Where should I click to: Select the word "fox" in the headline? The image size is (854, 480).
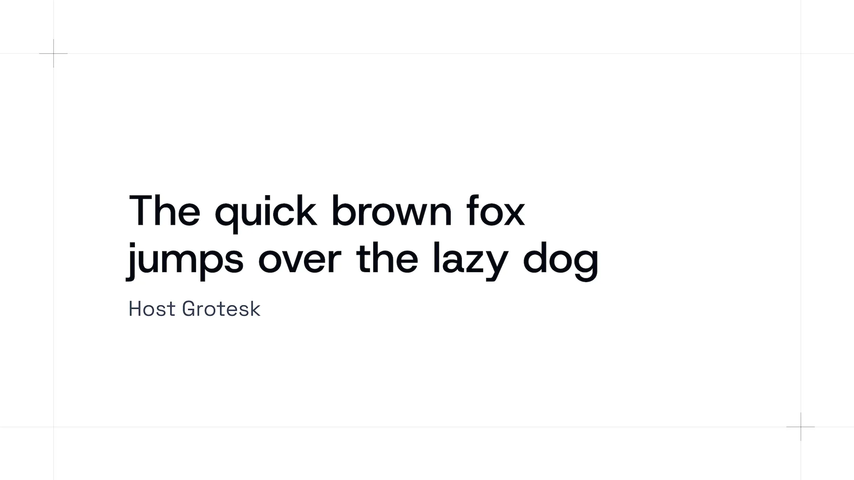pos(495,211)
